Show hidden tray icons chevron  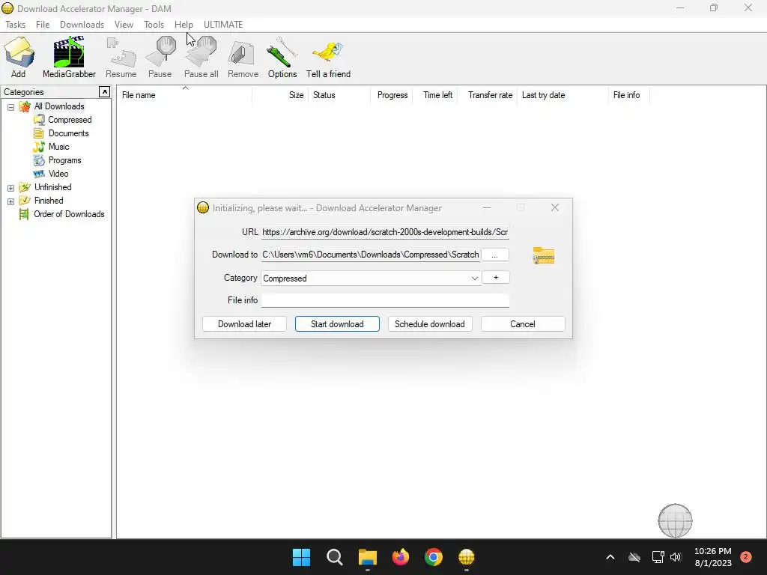610,557
